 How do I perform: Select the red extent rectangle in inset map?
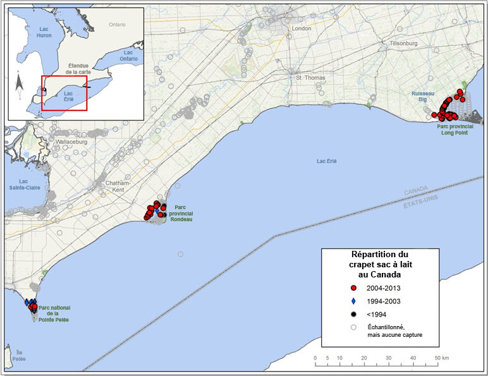[64, 94]
